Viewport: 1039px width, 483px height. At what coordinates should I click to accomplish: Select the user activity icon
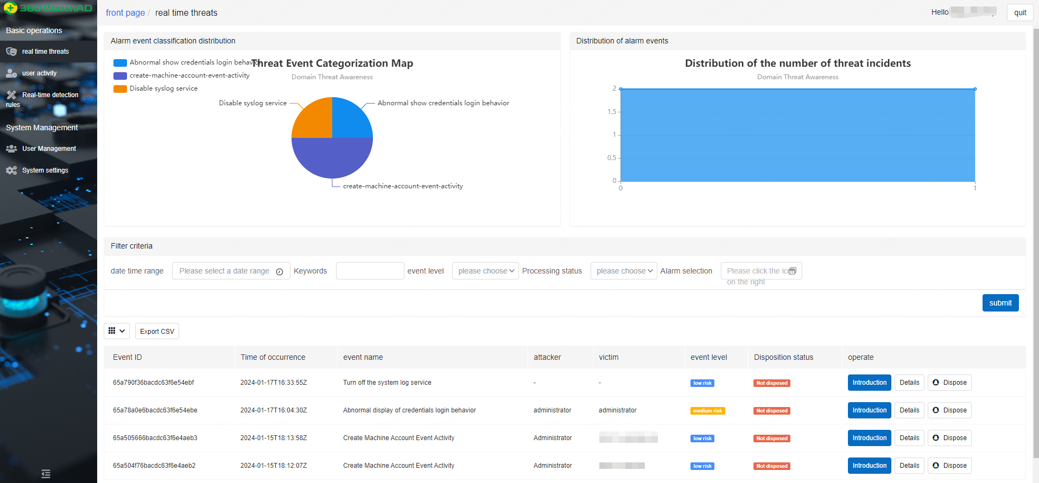click(11, 73)
